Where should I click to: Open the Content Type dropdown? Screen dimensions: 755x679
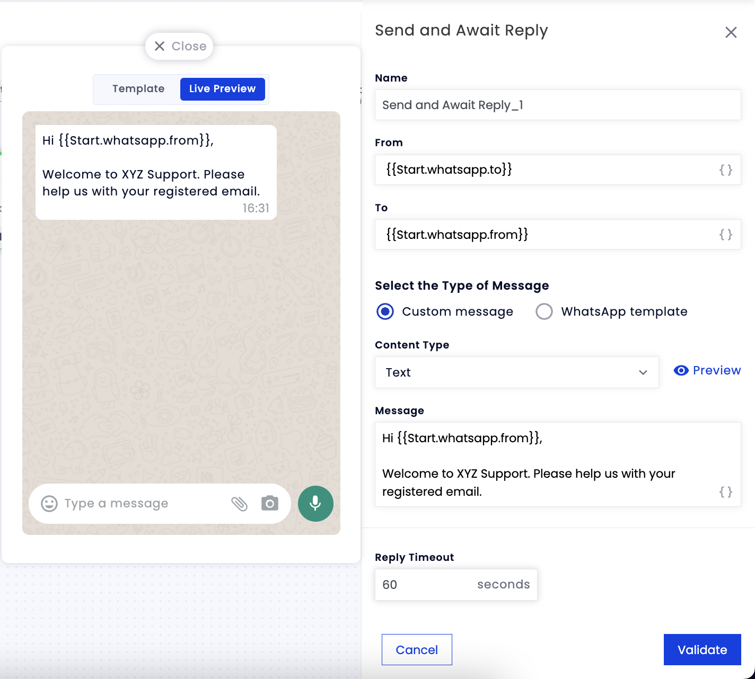[x=516, y=372]
